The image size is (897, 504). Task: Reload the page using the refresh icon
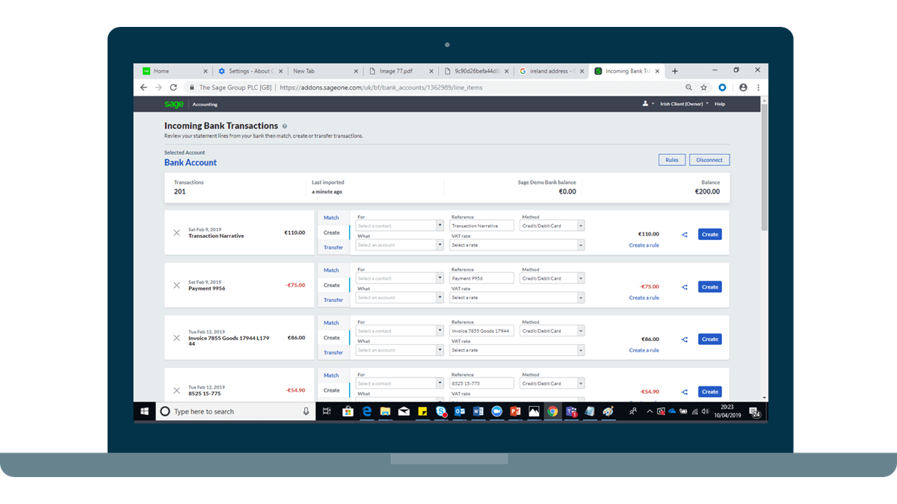click(x=173, y=87)
